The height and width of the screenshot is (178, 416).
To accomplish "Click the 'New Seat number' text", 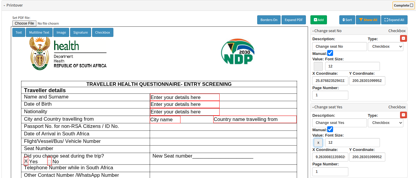I will coord(172,156).
